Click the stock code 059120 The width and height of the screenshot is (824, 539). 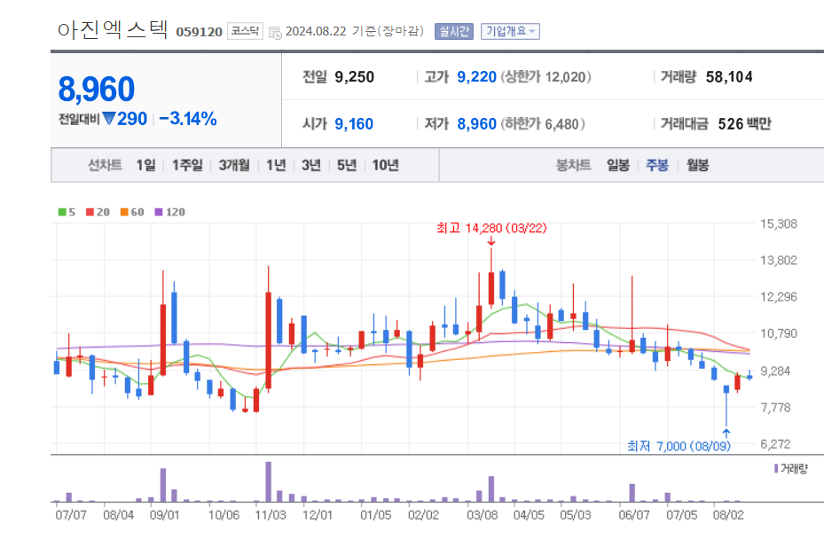click(x=200, y=32)
